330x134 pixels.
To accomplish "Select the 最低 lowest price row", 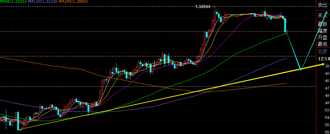I will click(323, 44).
